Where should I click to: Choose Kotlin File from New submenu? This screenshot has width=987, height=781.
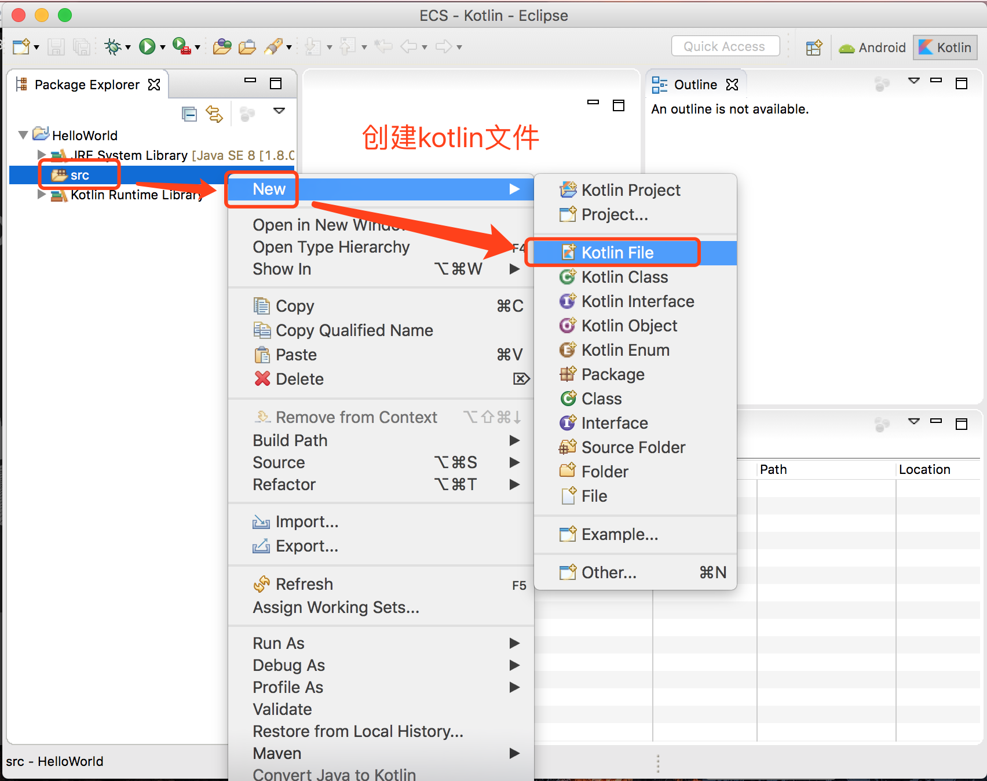(x=635, y=253)
